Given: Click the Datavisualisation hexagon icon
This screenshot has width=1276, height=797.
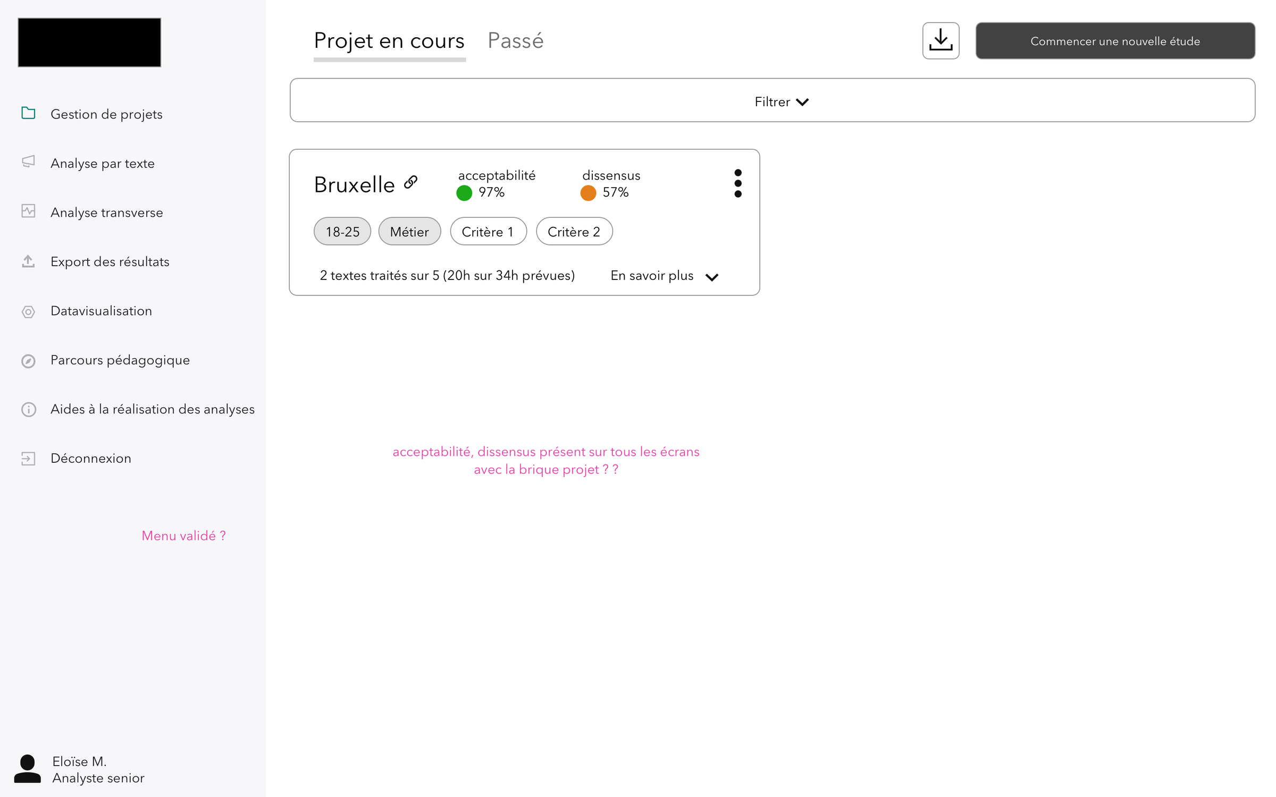Looking at the screenshot, I should coord(28,311).
